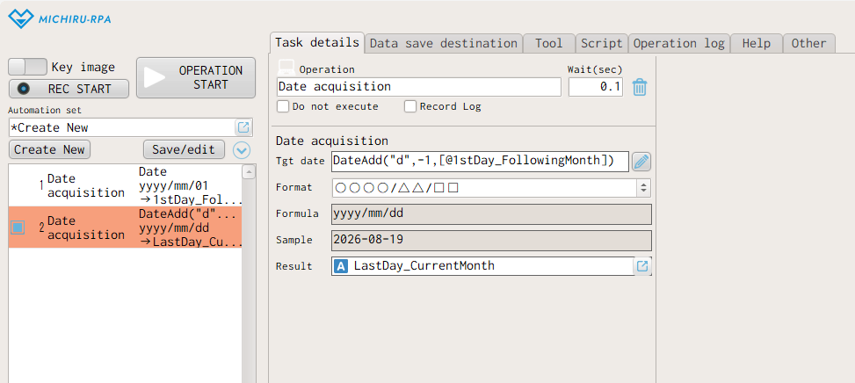
Task: Switch to the Task details tab
Action: click(317, 42)
